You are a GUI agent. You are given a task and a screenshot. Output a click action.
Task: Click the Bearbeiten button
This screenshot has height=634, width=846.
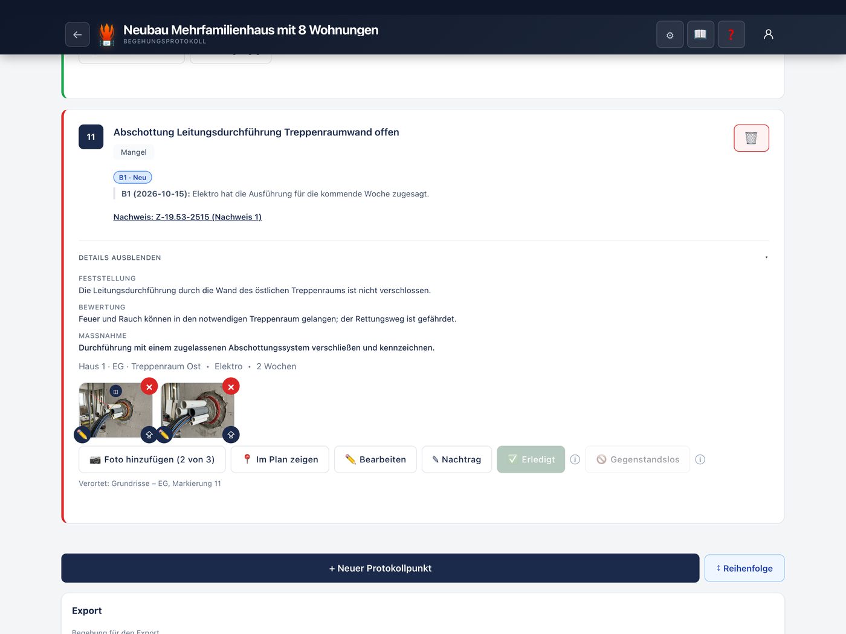[x=375, y=459]
